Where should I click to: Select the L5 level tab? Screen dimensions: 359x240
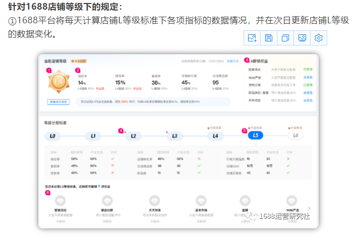click(256, 136)
